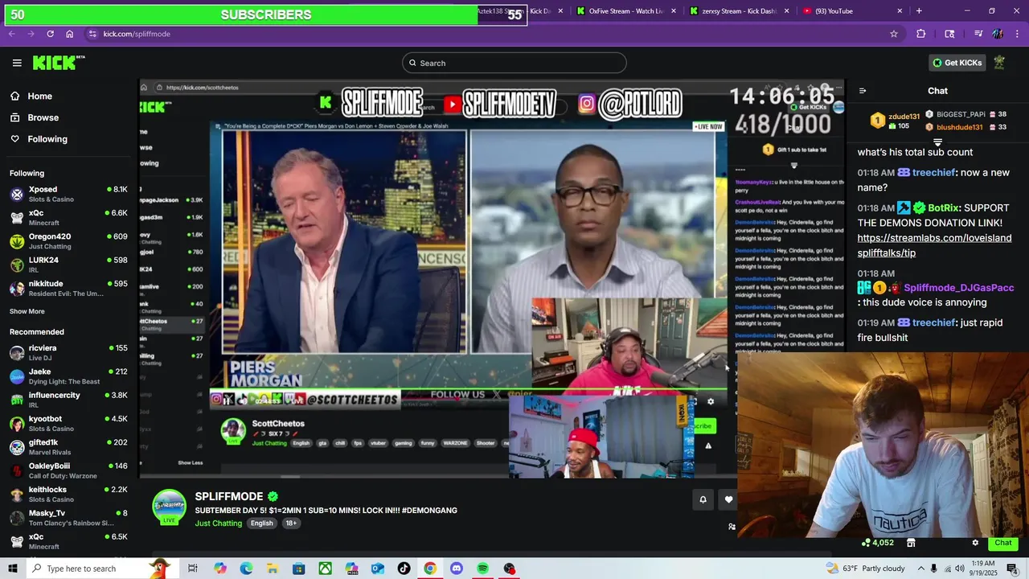Open Chrome media controls icon
Screen dimensions: 1029x579
[x=978, y=34]
